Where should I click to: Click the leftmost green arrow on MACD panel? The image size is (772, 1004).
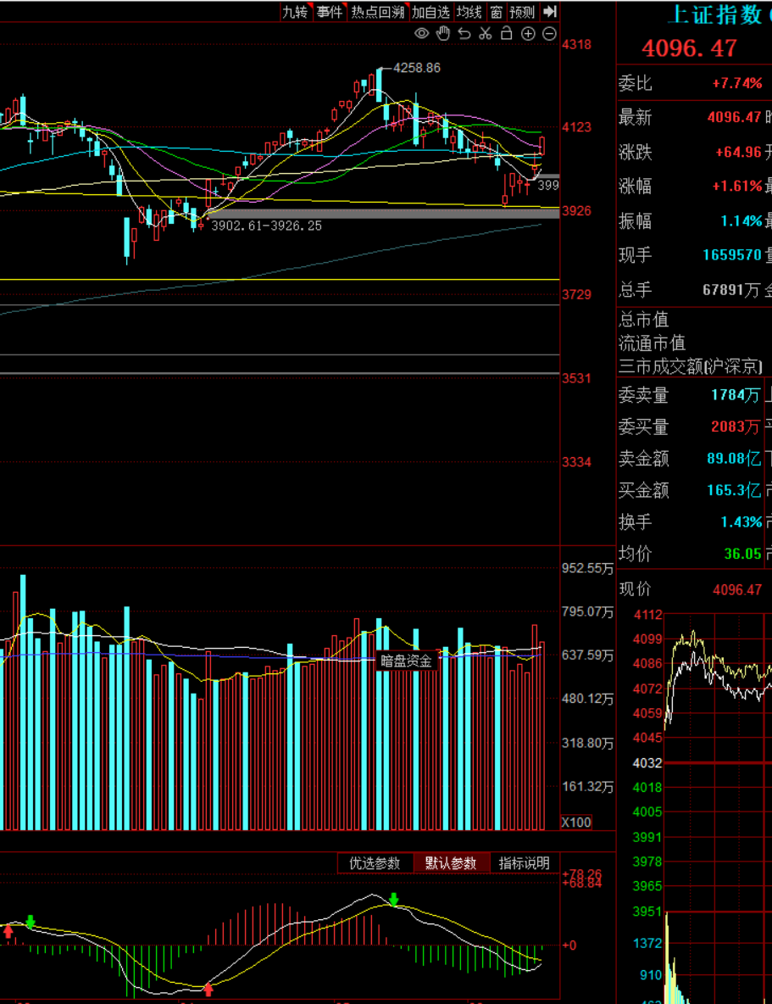point(31,922)
